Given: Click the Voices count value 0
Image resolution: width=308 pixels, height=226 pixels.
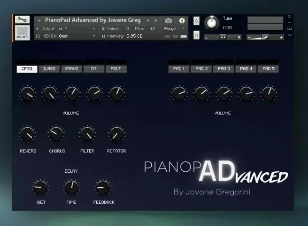Looking at the screenshot, I should coord(128,29).
